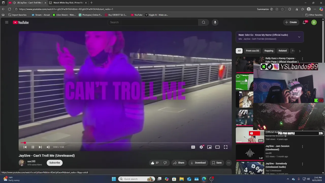Click the xxc3ll channel name link
This screenshot has height=183, width=325.
(31, 161)
